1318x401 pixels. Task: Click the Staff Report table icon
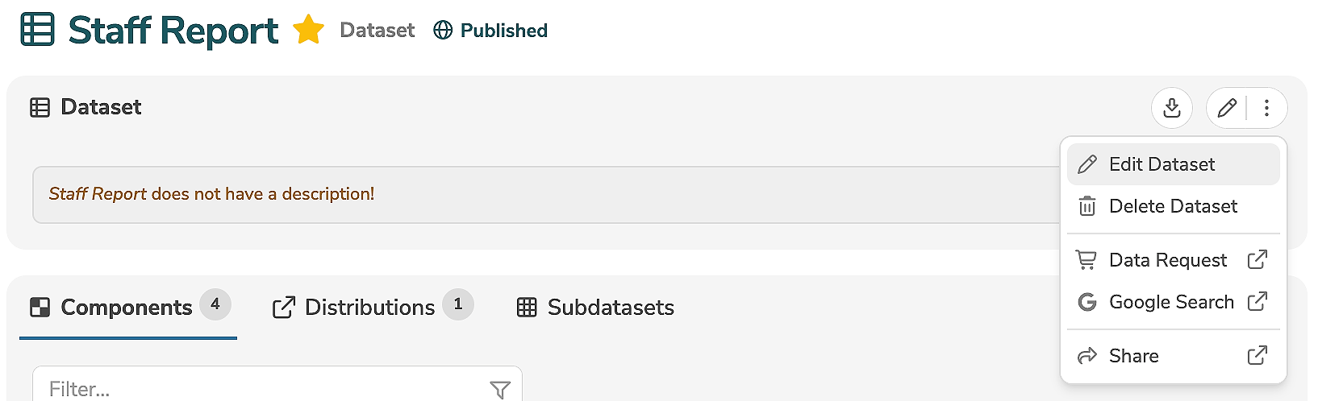37,30
